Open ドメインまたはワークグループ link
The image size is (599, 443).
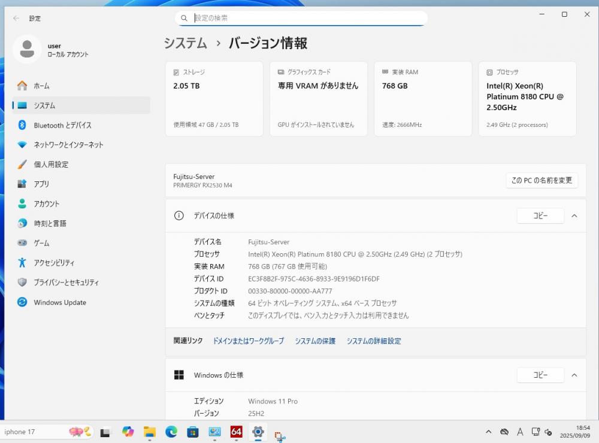(x=249, y=341)
